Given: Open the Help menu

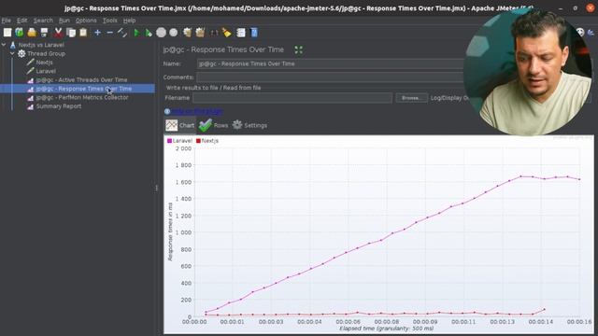Looking at the screenshot, I should (x=129, y=21).
